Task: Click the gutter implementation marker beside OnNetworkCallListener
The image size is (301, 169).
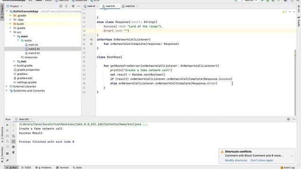Action: coord(91,39)
